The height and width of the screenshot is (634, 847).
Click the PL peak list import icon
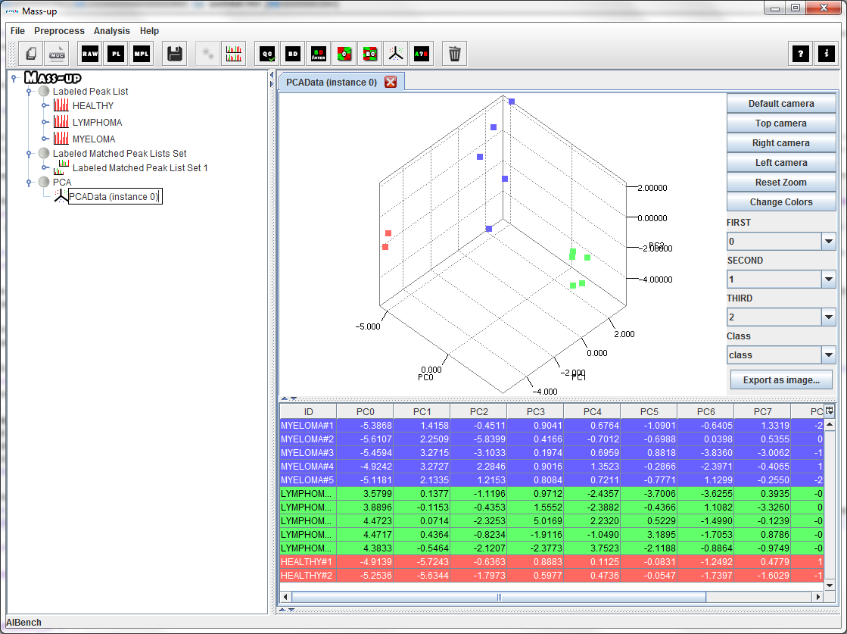click(x=116, y=53)
